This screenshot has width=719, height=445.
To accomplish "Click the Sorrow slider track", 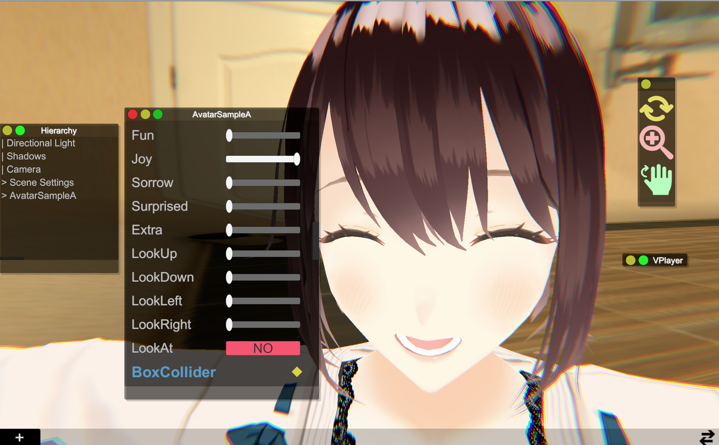I will tap(263, 183).
